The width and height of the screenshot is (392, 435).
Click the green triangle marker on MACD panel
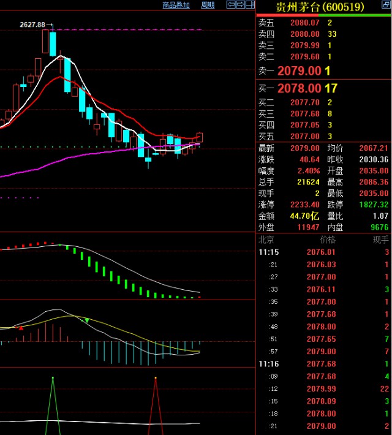[87, 320]
